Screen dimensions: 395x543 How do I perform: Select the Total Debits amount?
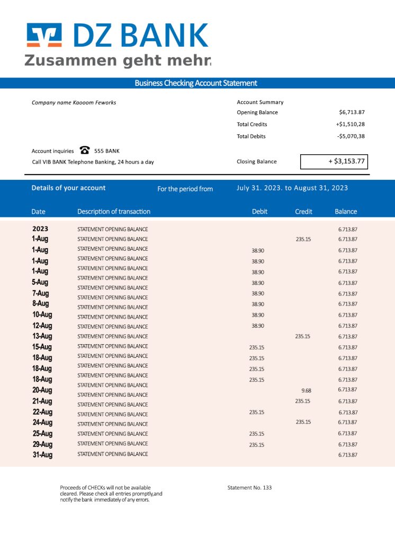pos(351,137)
